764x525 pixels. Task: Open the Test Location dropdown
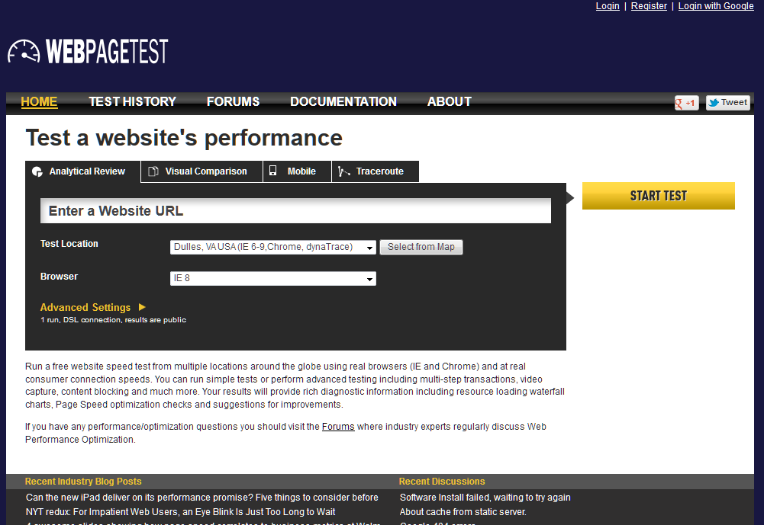coord(273,247)
